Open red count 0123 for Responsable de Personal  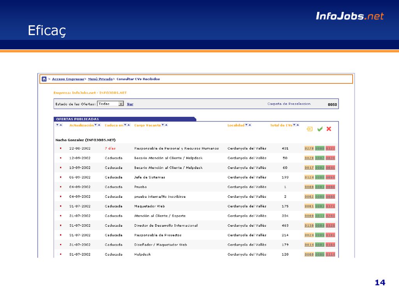330,148
